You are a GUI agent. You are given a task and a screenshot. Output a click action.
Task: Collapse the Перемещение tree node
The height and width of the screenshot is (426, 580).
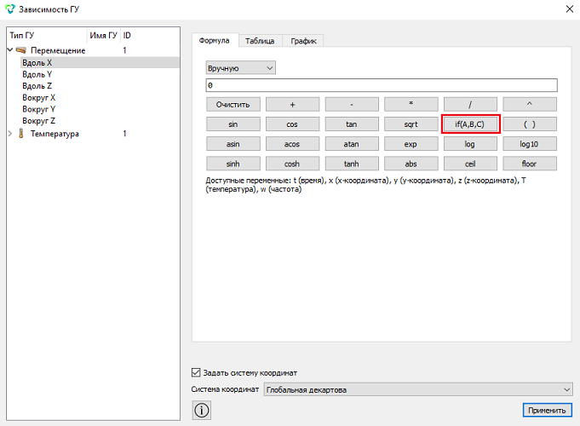click(10, 50)
